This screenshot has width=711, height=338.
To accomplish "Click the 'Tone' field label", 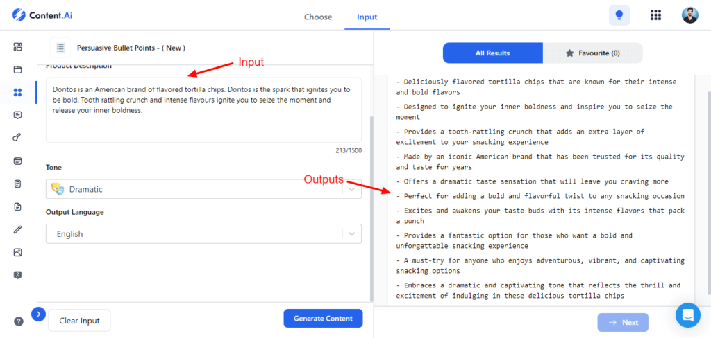I will pos(53,168).
